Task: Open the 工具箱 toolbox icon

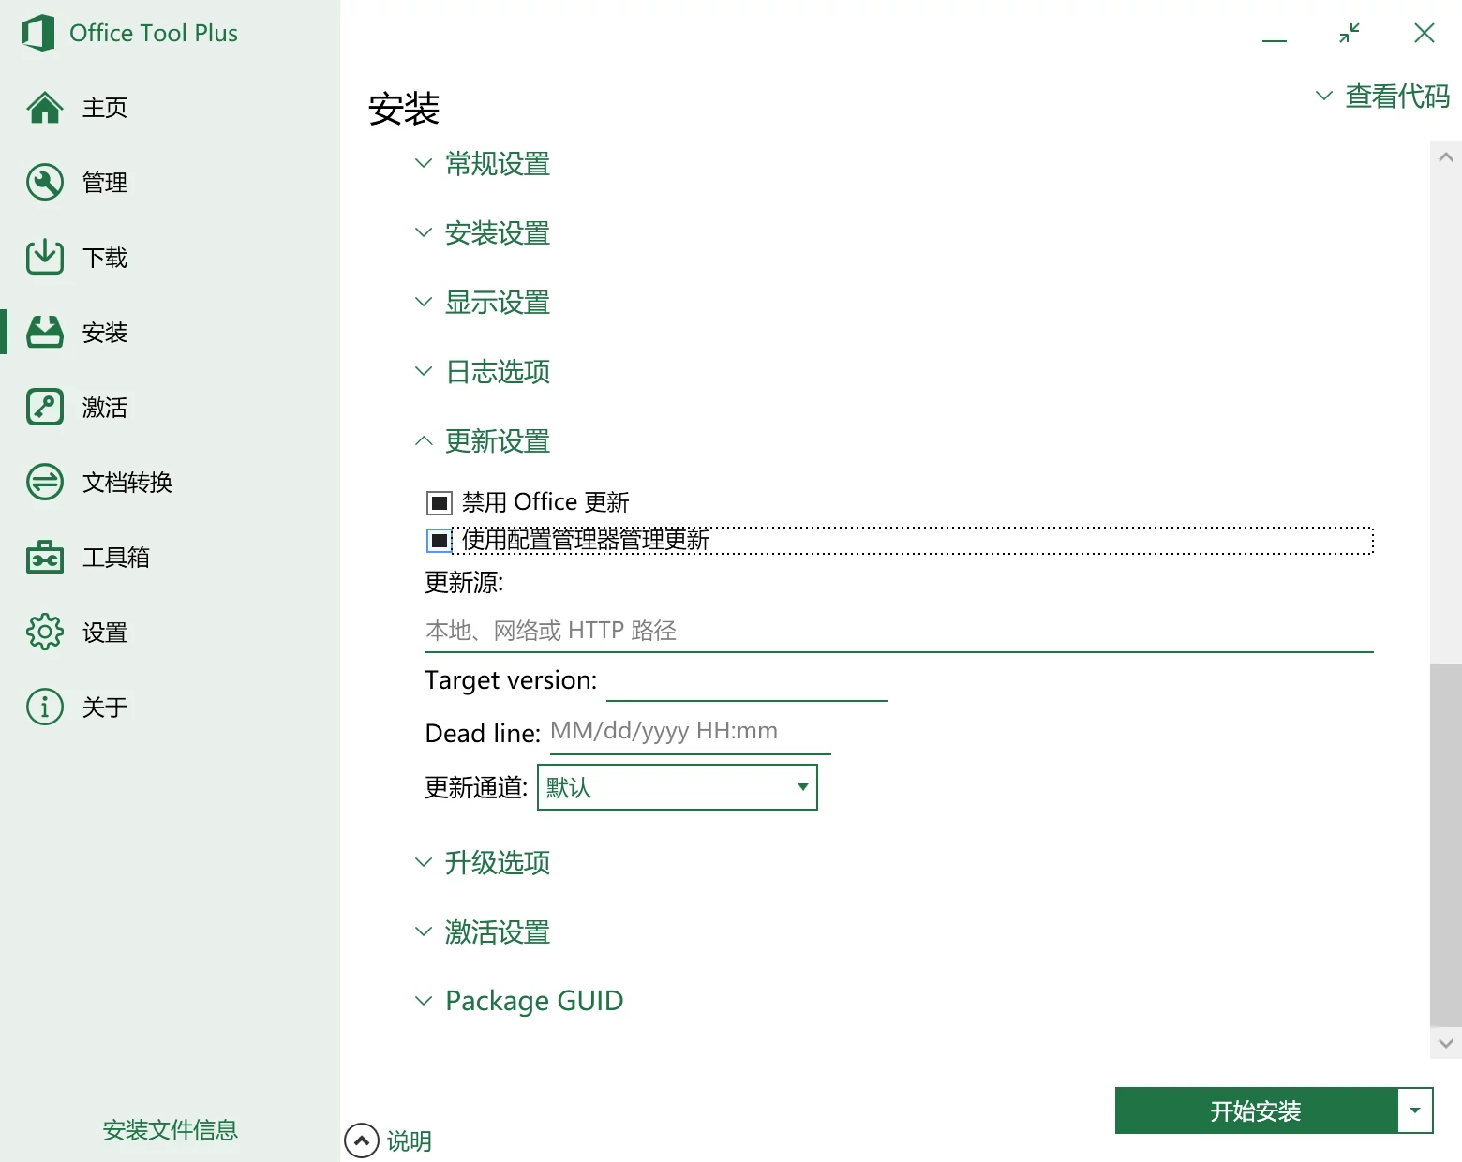Action: [45, 558]
